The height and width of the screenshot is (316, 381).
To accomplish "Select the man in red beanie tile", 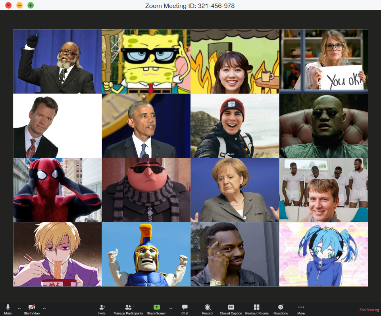I will (x=235, y=126).
